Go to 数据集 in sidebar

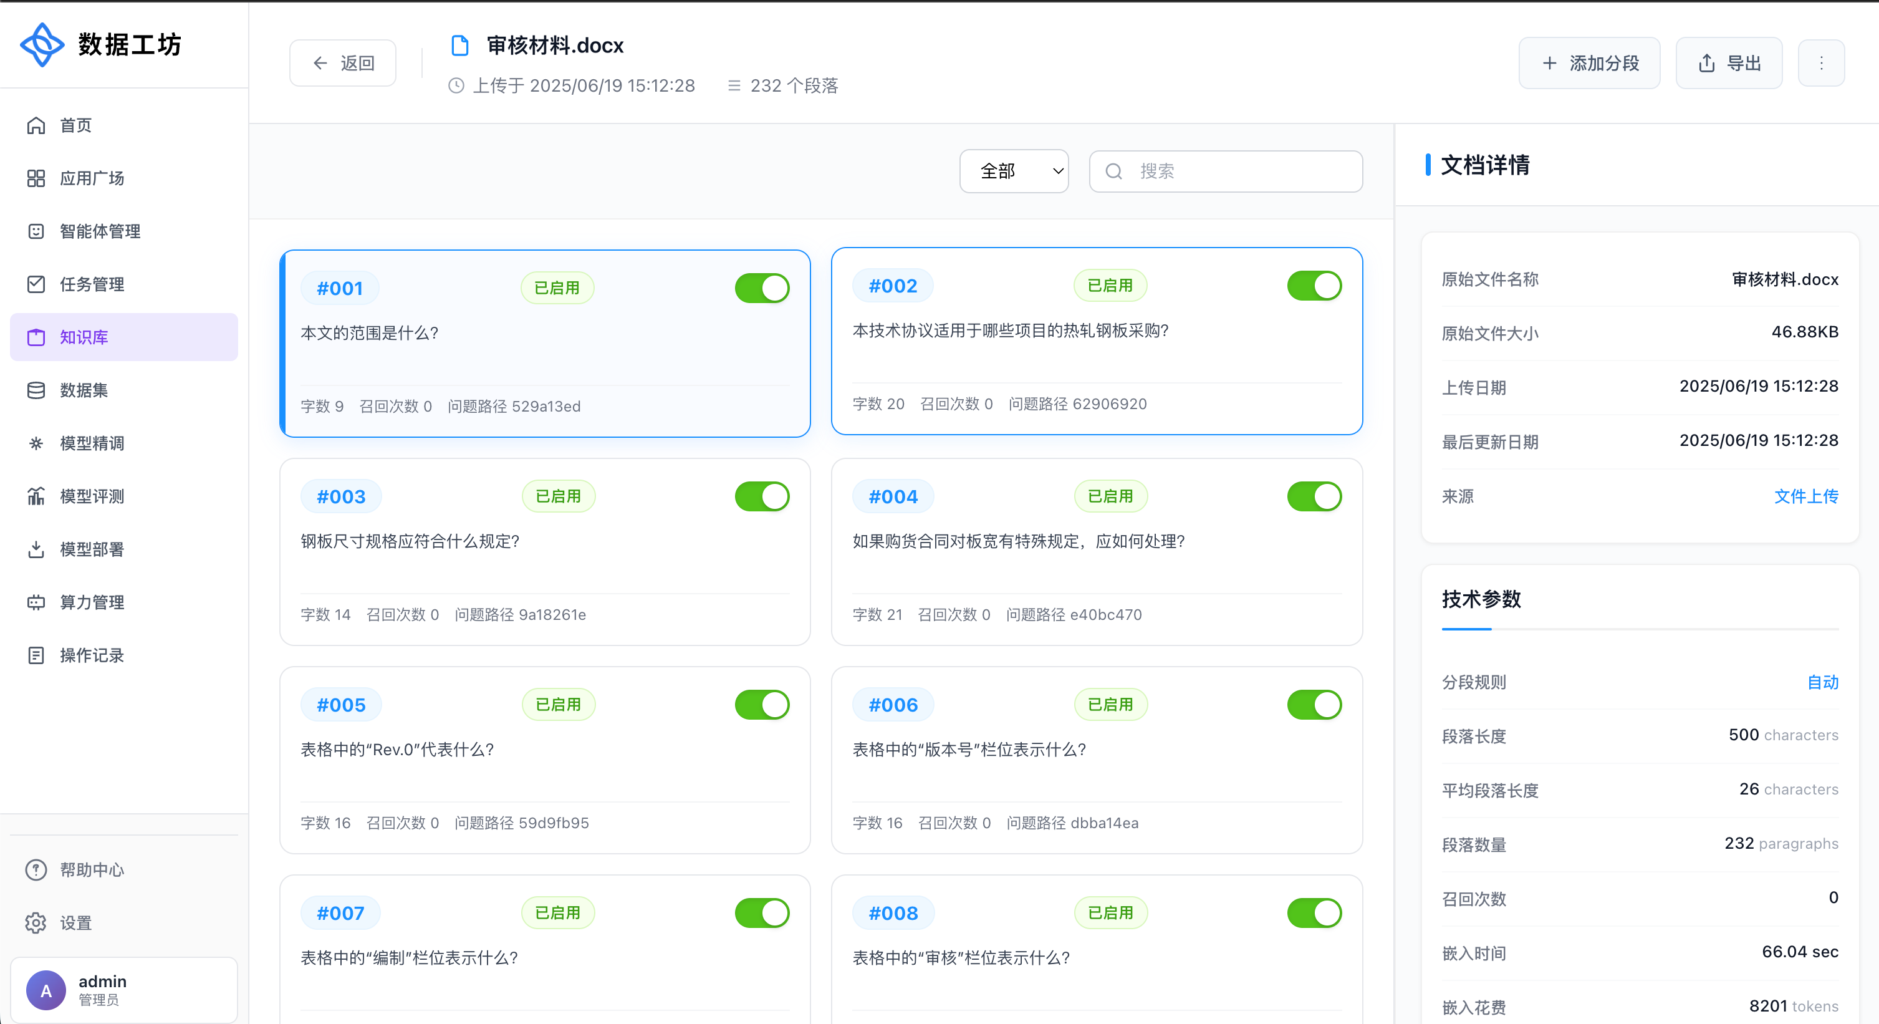(x=84, y=390)
